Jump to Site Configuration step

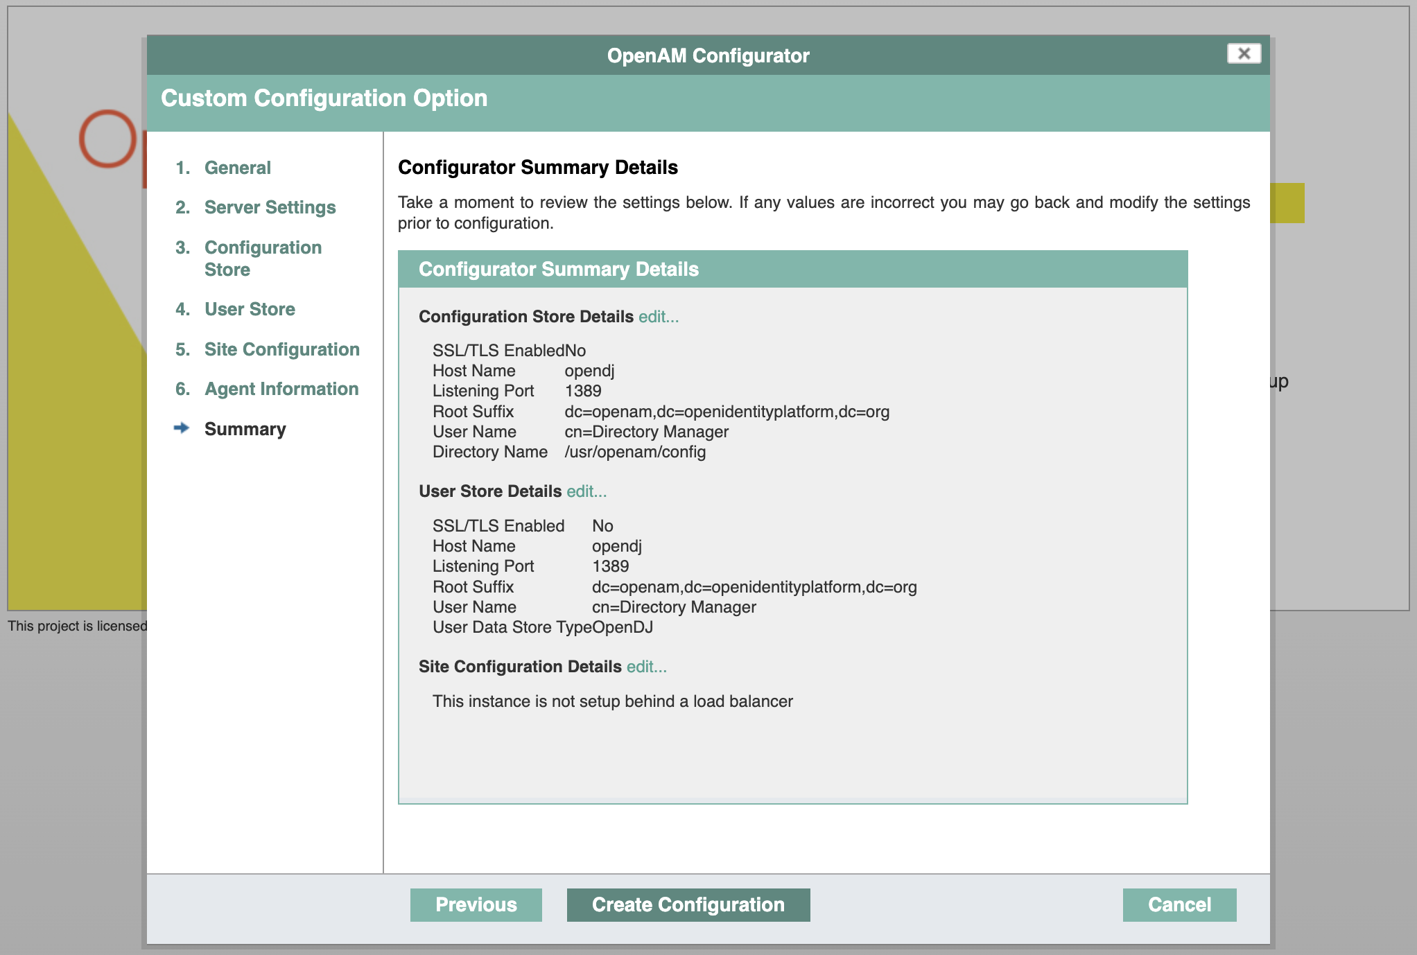(281, 349)
